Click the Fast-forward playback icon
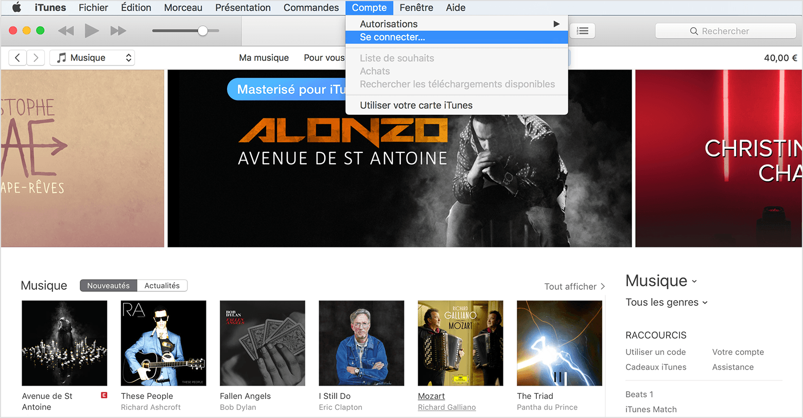The image size is (803, 418). 118,30
